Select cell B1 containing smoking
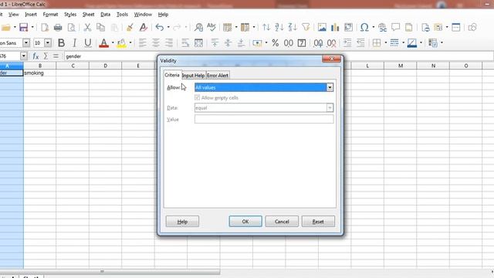The height and width of the screenshot is (278, 494). (39, 73)
